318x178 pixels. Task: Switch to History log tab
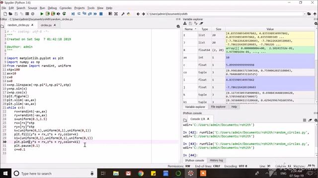(216, 160)
